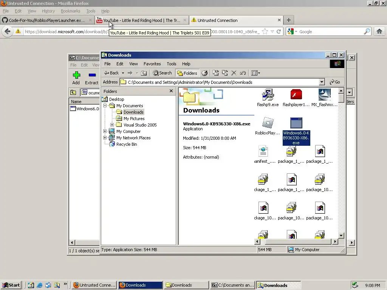Click Copy To toolbar icon

pyautogui.click(x=224, y=73)
